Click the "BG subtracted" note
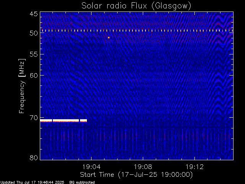This screenshot has width=245, height=184. tap(82, 182)
